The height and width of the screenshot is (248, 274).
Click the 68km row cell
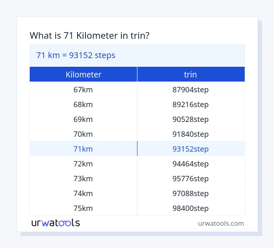pyautogui.click(x=83, y=104)
